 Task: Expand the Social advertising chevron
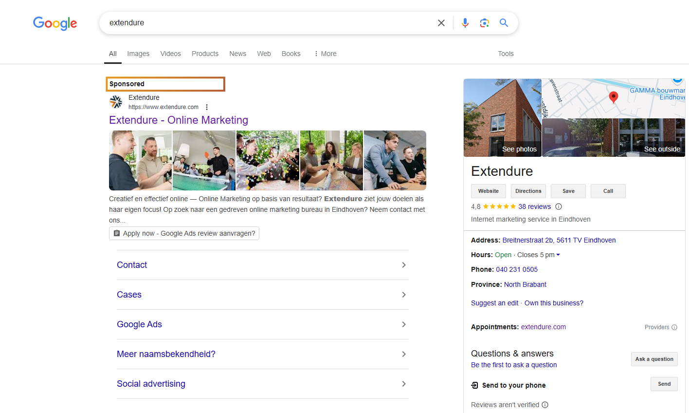tap(404, 384)
